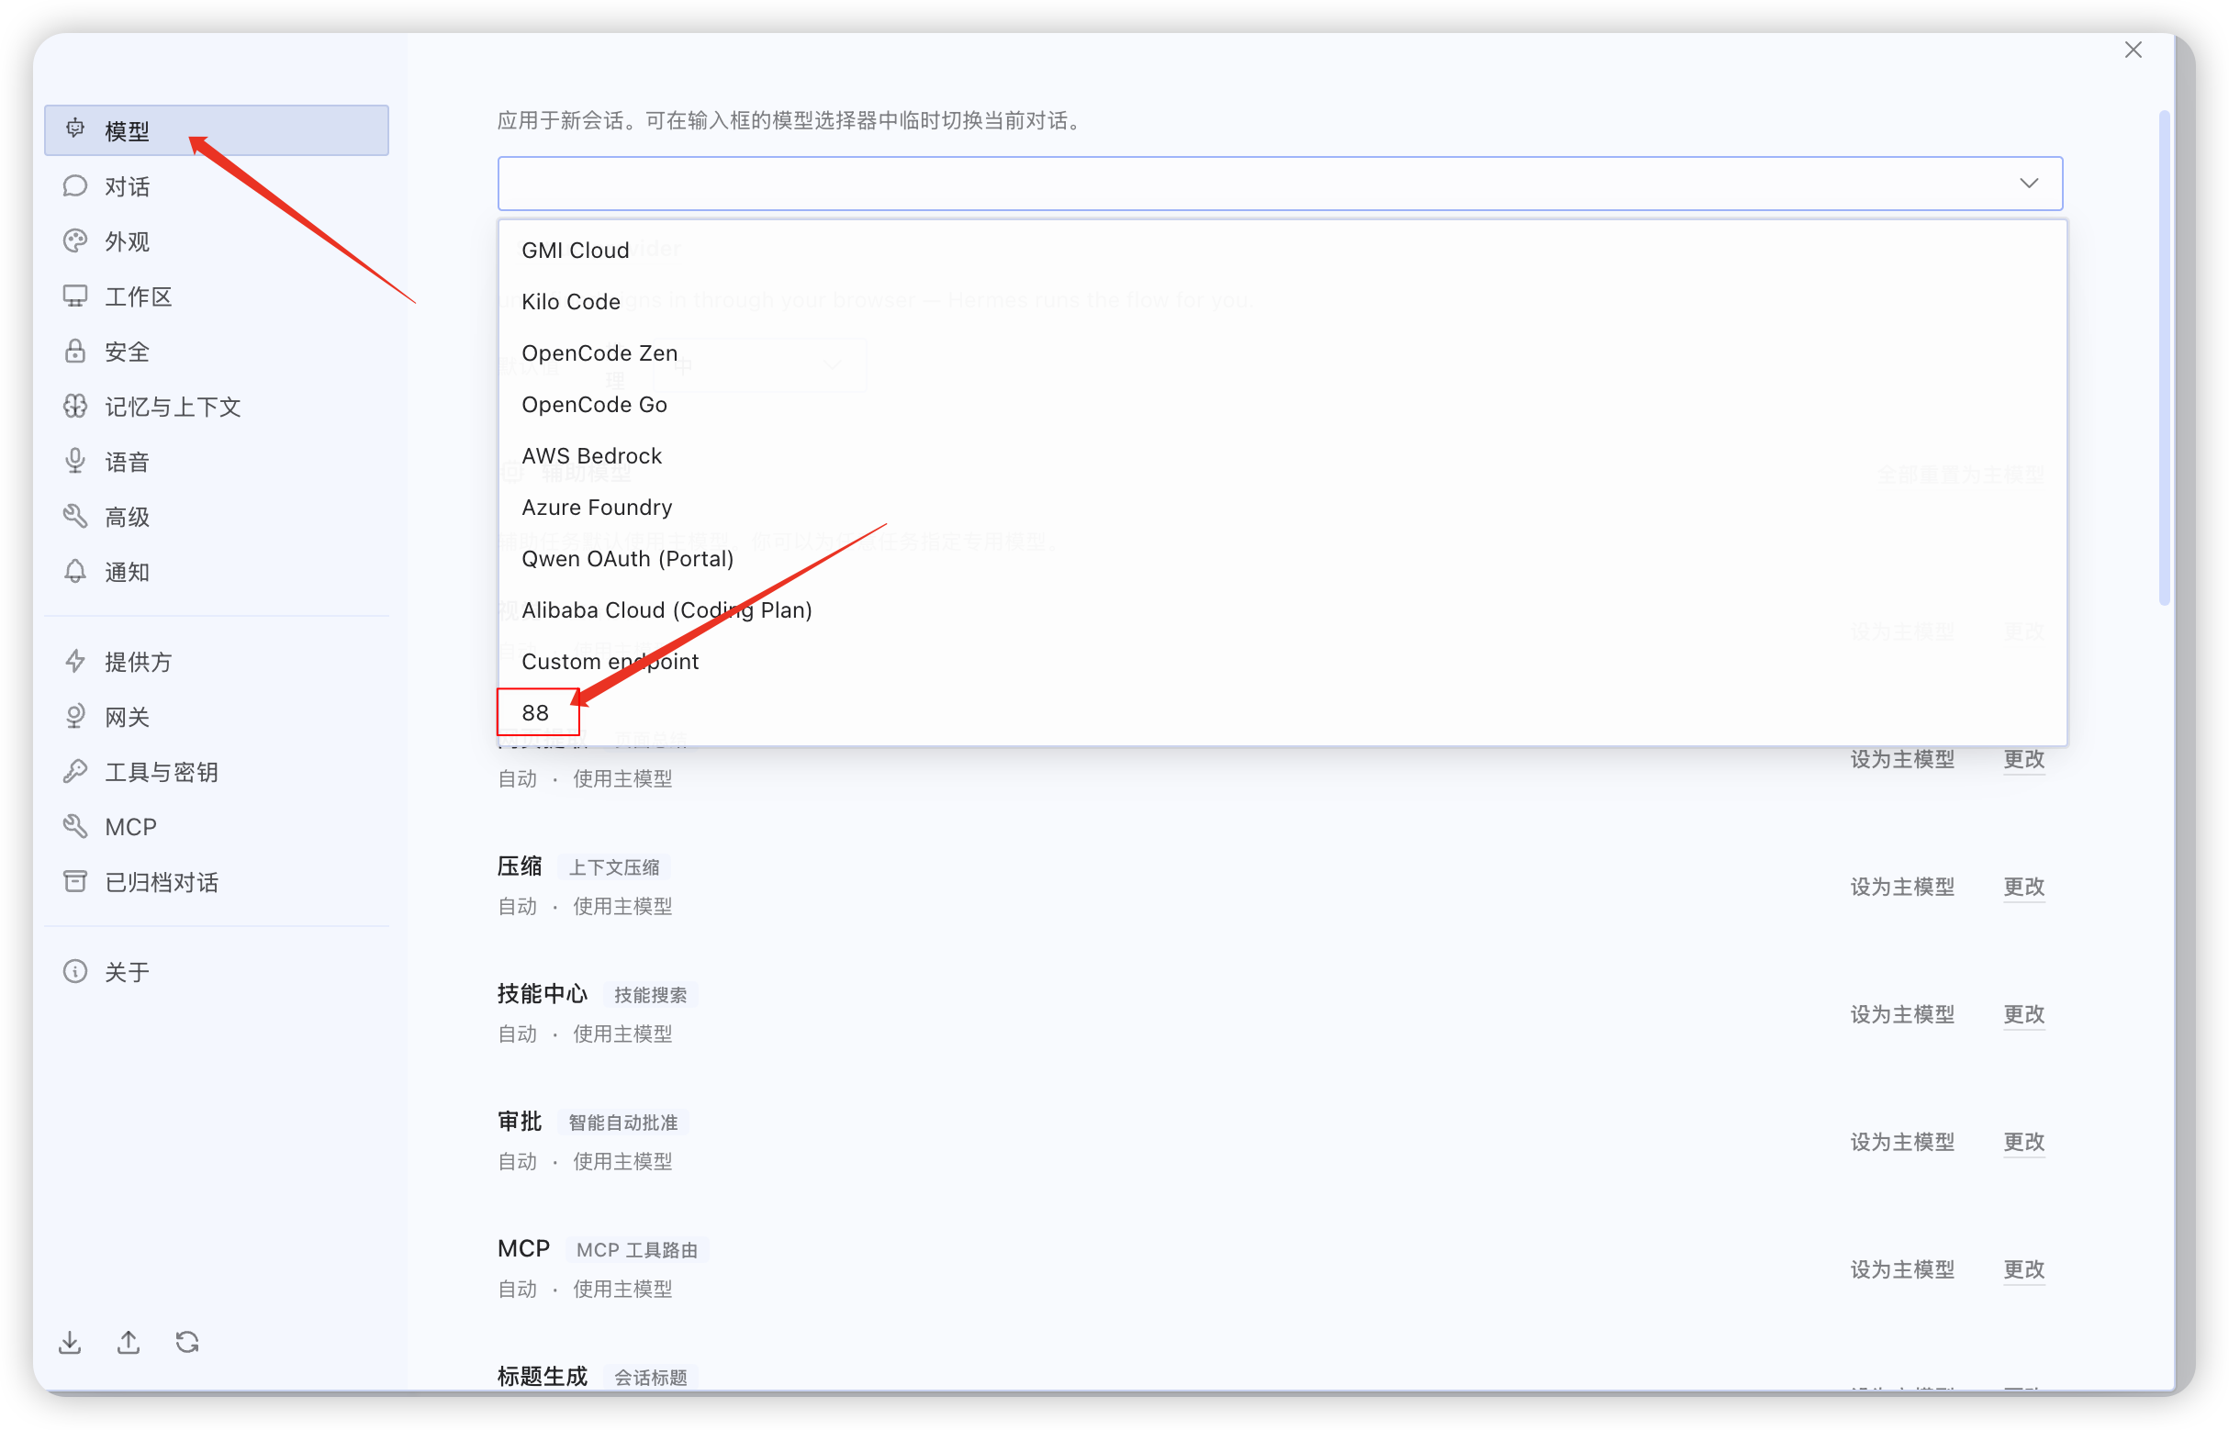Click 更改 in the 技能中心 row

click(2024, 1015)
